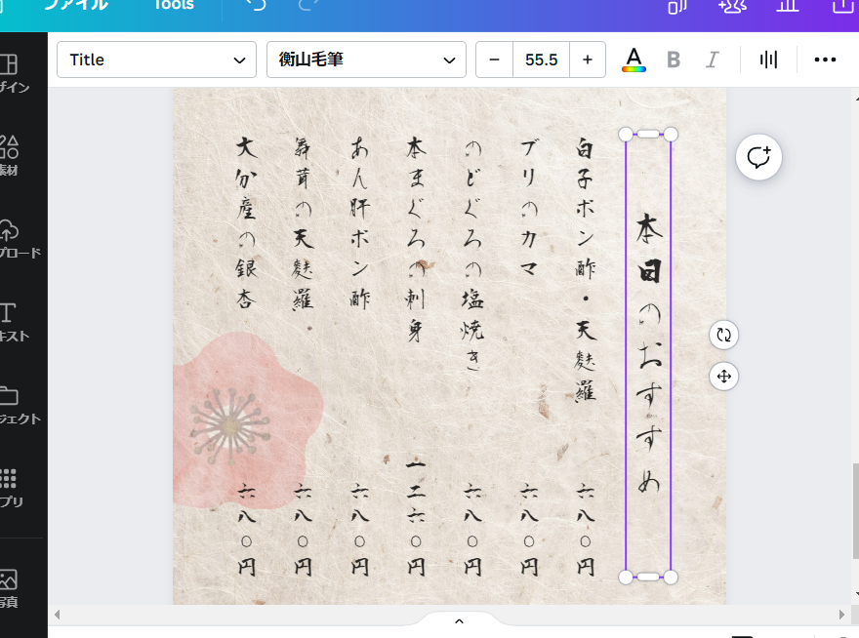The image size is (859, 638).
Task: Click the font size field 55.5
Action: [x=541, y=60]
